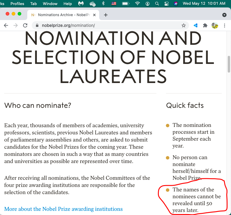Open the Profiles menu
Viewport: 231px width, 215px height.
pyautogui.click(x=17, y=4)
